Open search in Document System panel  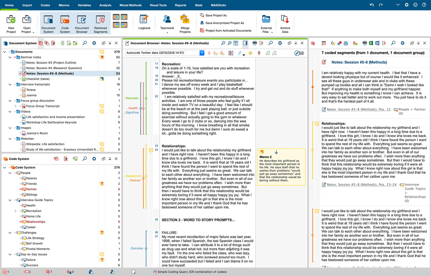[x=85, y=43]
